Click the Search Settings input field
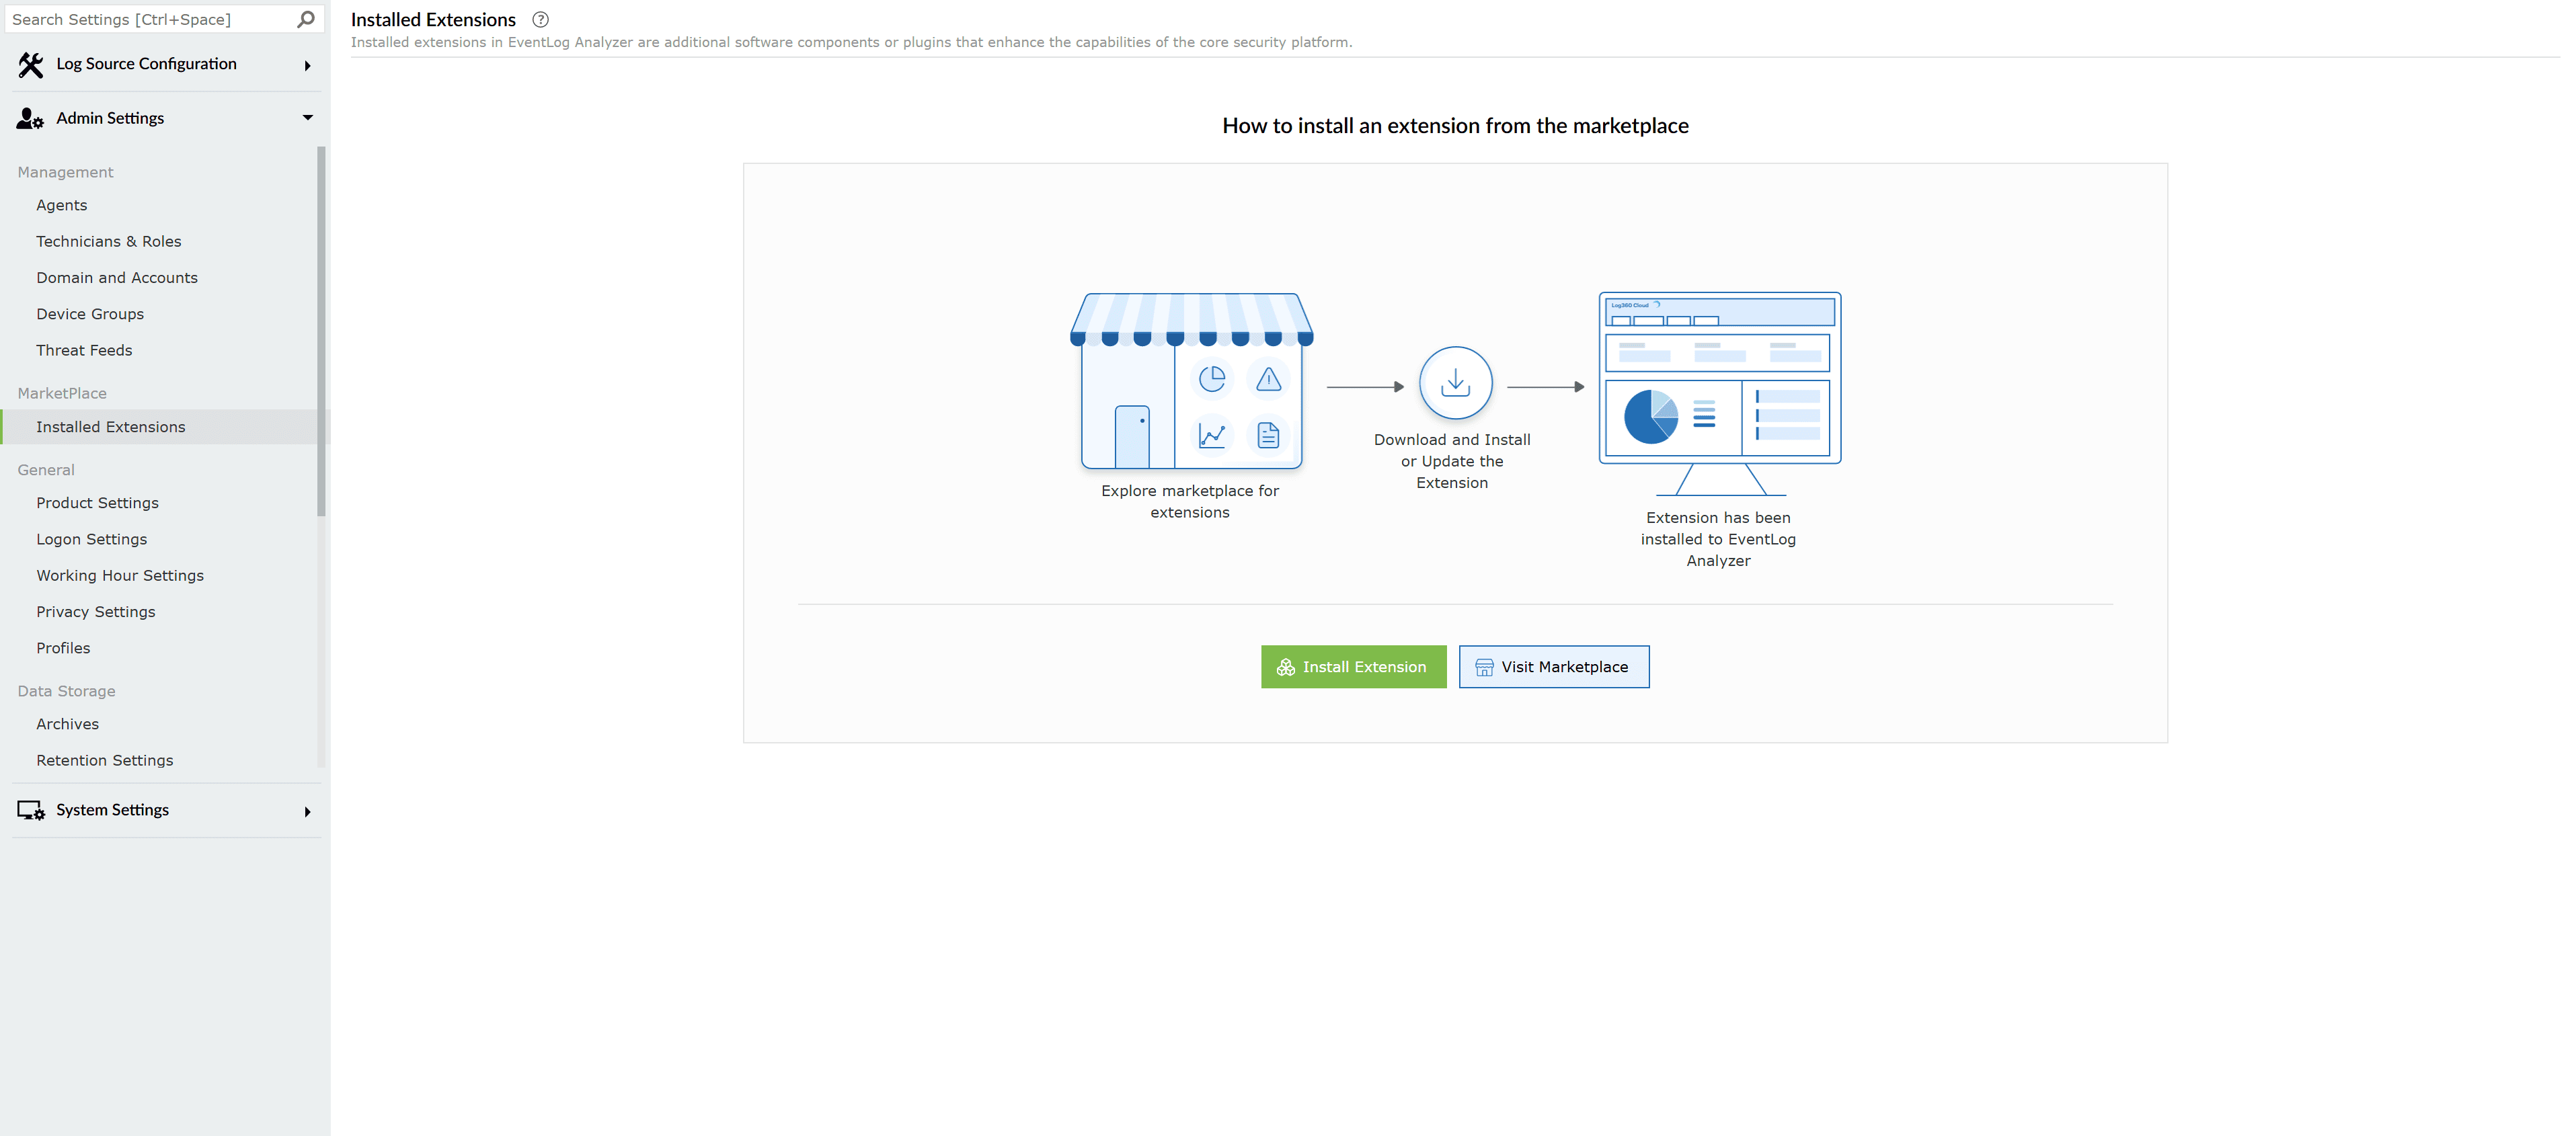 point(150,18)
